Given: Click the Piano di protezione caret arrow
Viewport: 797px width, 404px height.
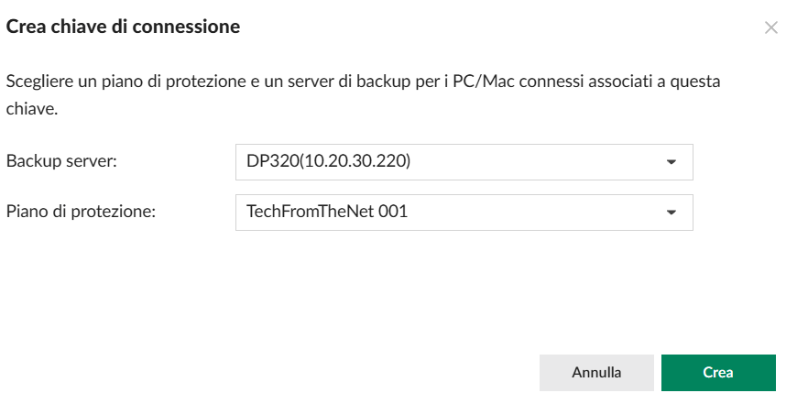Looking at the screenshot, I should pyautogui.click(x=671, y=213).
